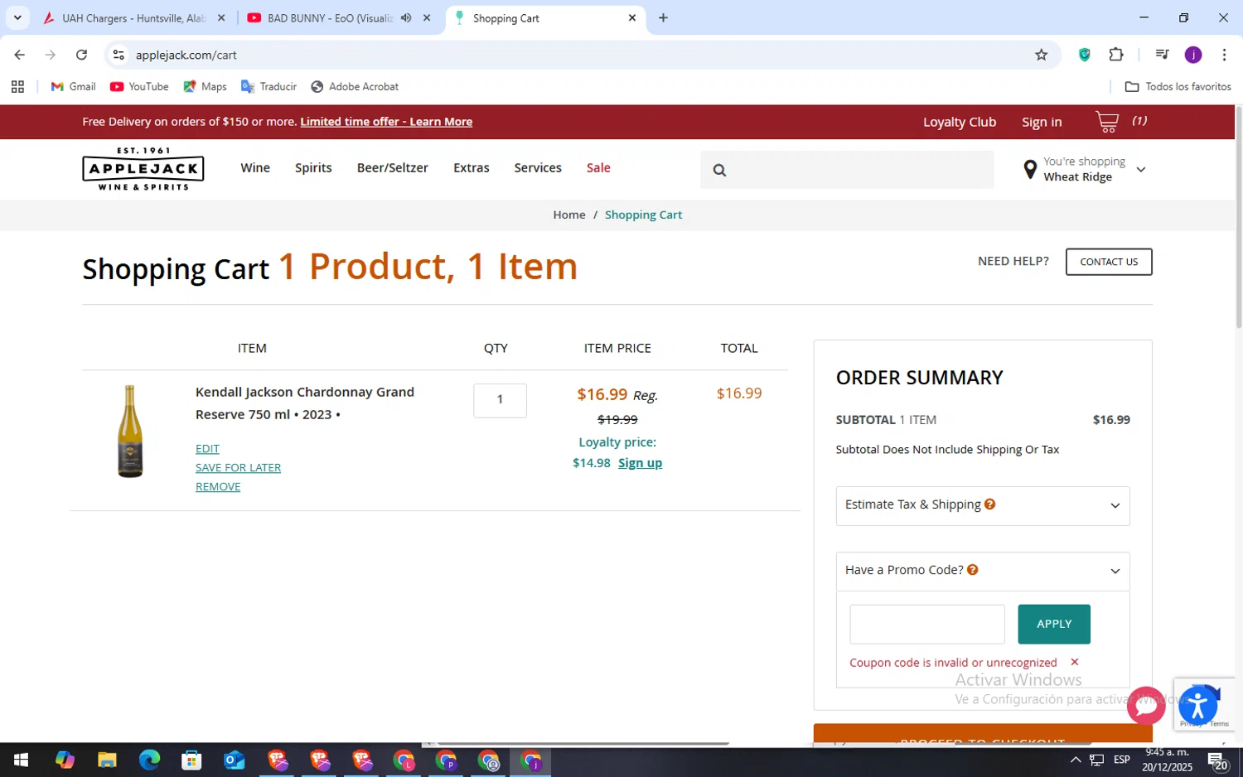The image size is (1243, 777).
Task: Collapse the Have a Promo Code section
Action: click(x=983, y=571)
